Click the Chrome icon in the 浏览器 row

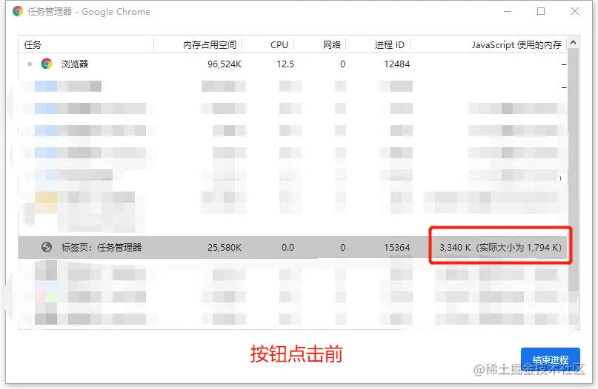pyautogui.click(x=47, y=64)
